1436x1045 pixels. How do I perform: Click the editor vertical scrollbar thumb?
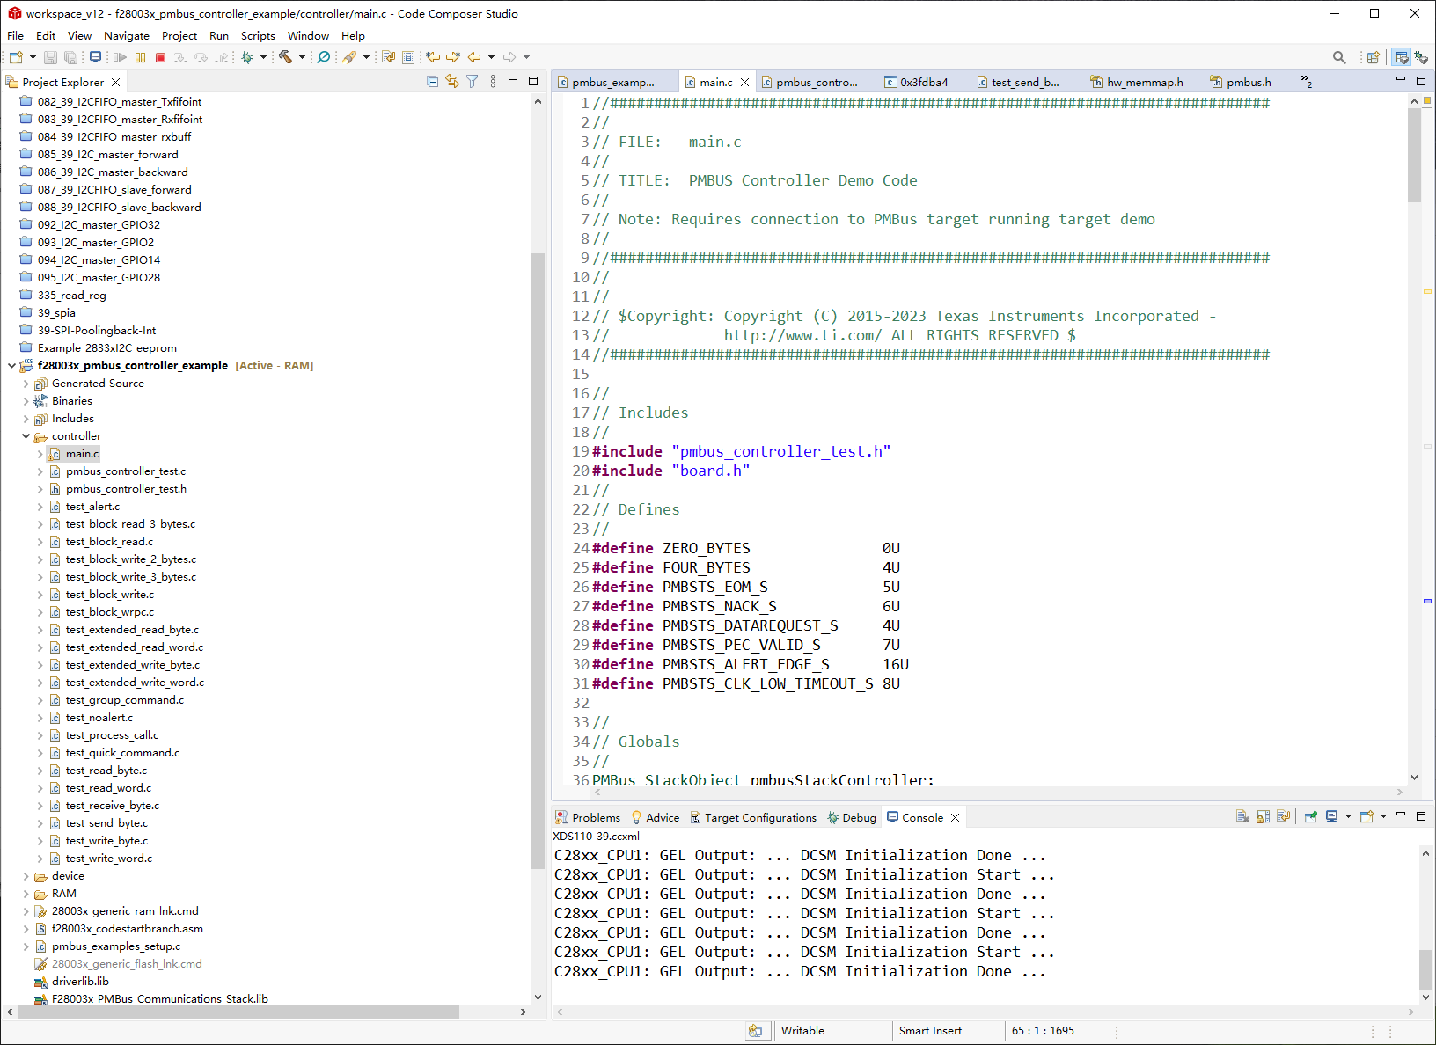(x=1414, y=154)
